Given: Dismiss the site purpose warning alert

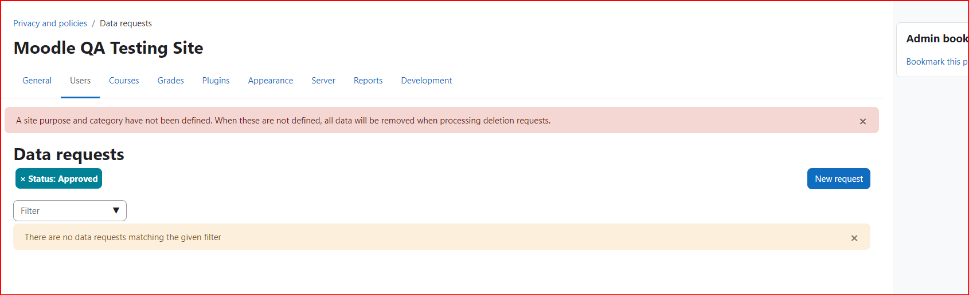Looking at the screenshot, I should point(862,121).
